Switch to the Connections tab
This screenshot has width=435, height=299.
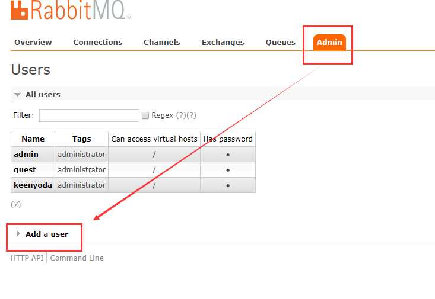click(98, 43)
